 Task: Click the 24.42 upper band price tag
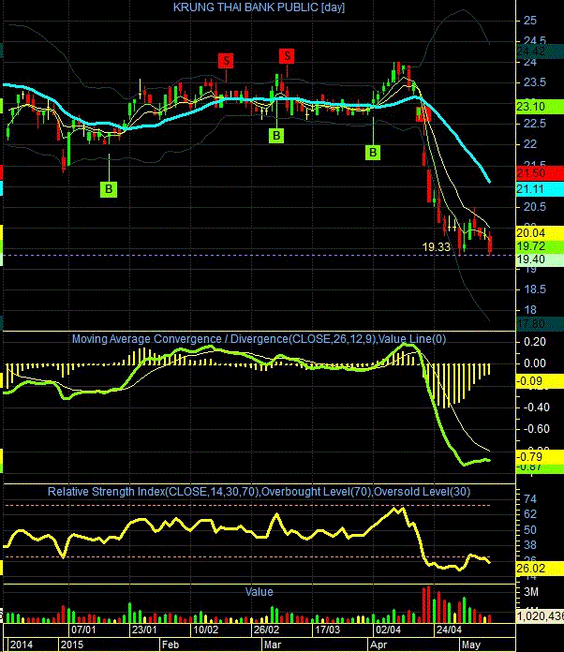pyautogui.click(x=540, y=52)
